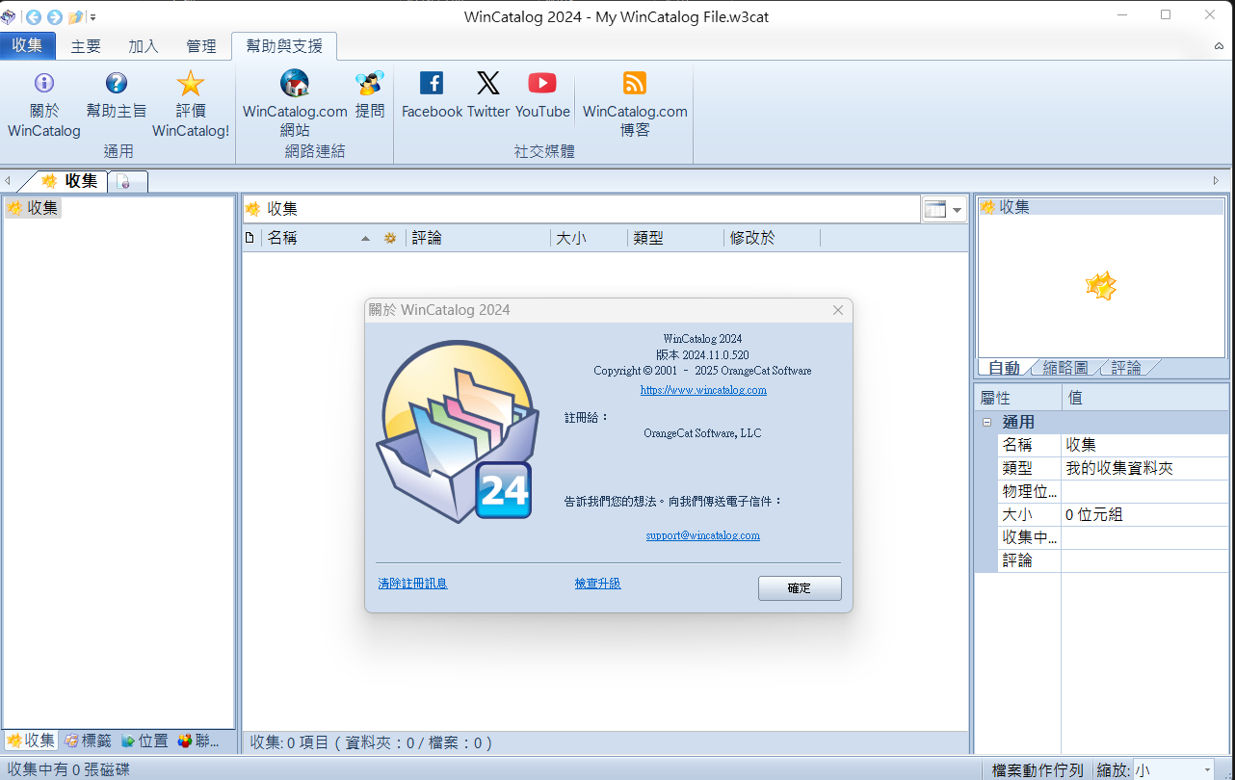Click the 屬性 column header in properties
Viewport: 1235px width, 780px height.
[1018, 398]
